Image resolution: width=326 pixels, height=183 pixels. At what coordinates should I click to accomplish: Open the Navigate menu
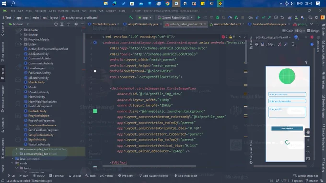point(40,11)
